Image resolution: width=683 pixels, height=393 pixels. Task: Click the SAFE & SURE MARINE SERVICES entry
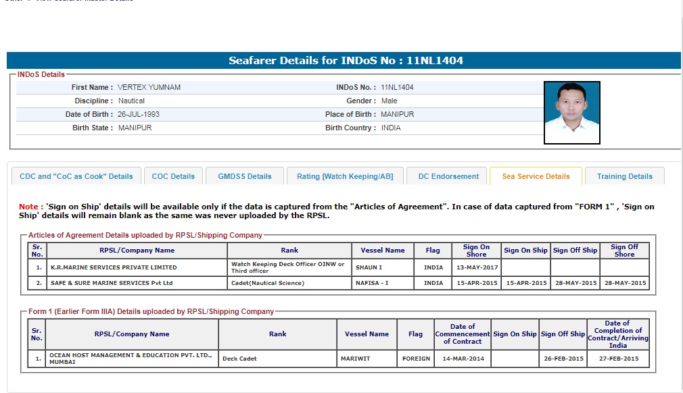pos(112,283)
